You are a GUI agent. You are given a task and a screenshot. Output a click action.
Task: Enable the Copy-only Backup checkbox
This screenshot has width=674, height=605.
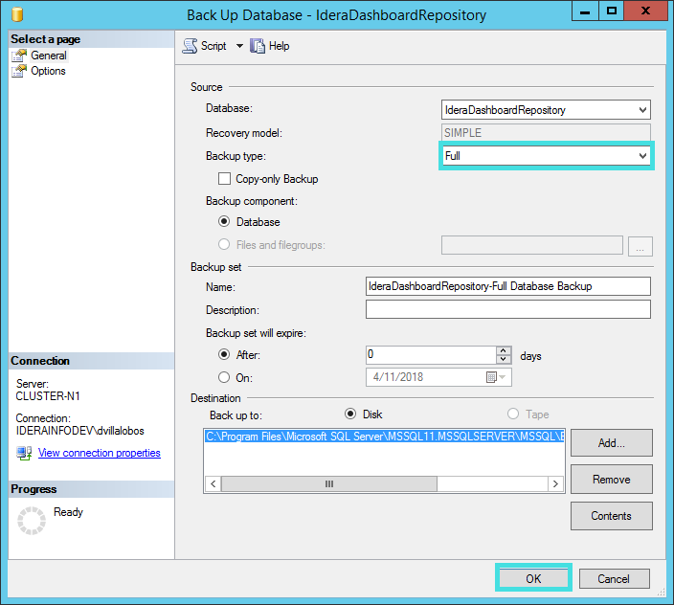224,179
